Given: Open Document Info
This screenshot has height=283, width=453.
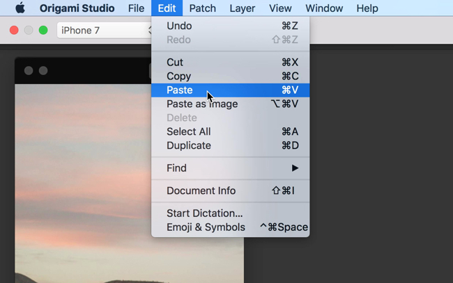Looking at the screenshot, I should click(x=201, y=191).
